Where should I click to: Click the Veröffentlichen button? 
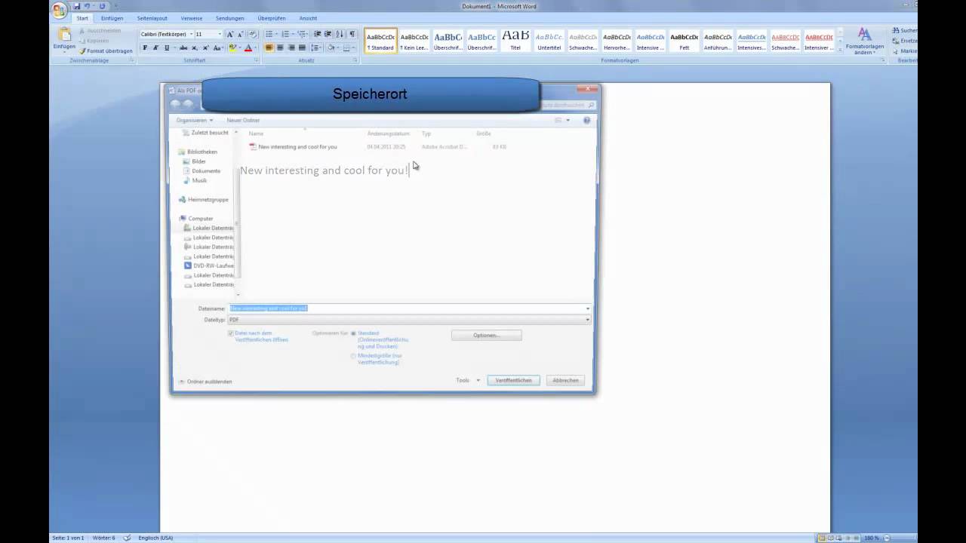pos(513,380)
